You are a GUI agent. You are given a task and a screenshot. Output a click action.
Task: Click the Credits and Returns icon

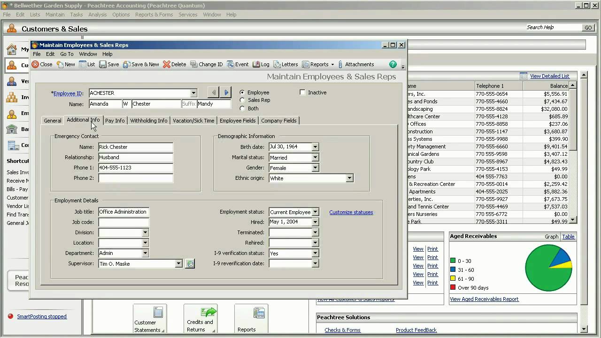tap(208, 312)
